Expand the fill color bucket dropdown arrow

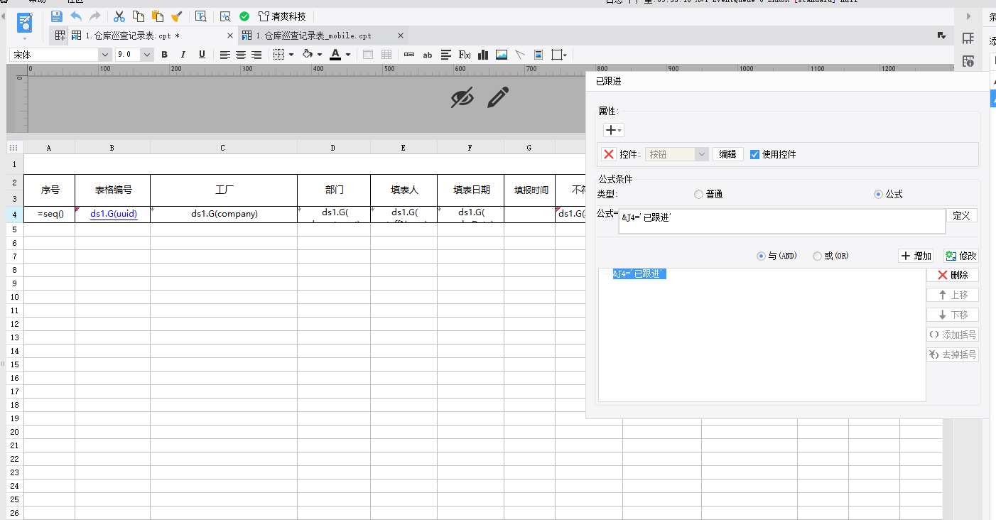[x=320, y=55]
